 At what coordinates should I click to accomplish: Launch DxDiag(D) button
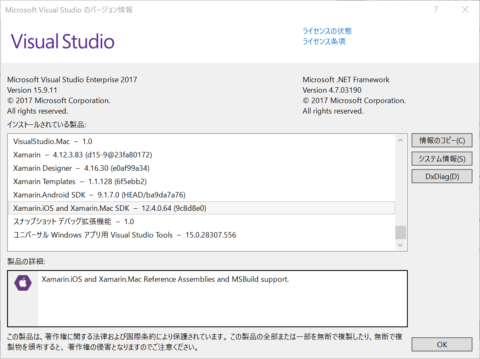pyautogui.click(x=442, y=177)
